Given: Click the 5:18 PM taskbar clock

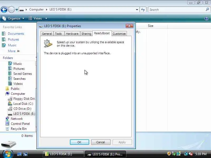Looking at the screenshot, I should point(201,154).
